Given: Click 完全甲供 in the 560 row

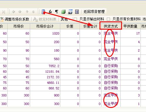Looking at the screenshot, I should pos(111,59).
